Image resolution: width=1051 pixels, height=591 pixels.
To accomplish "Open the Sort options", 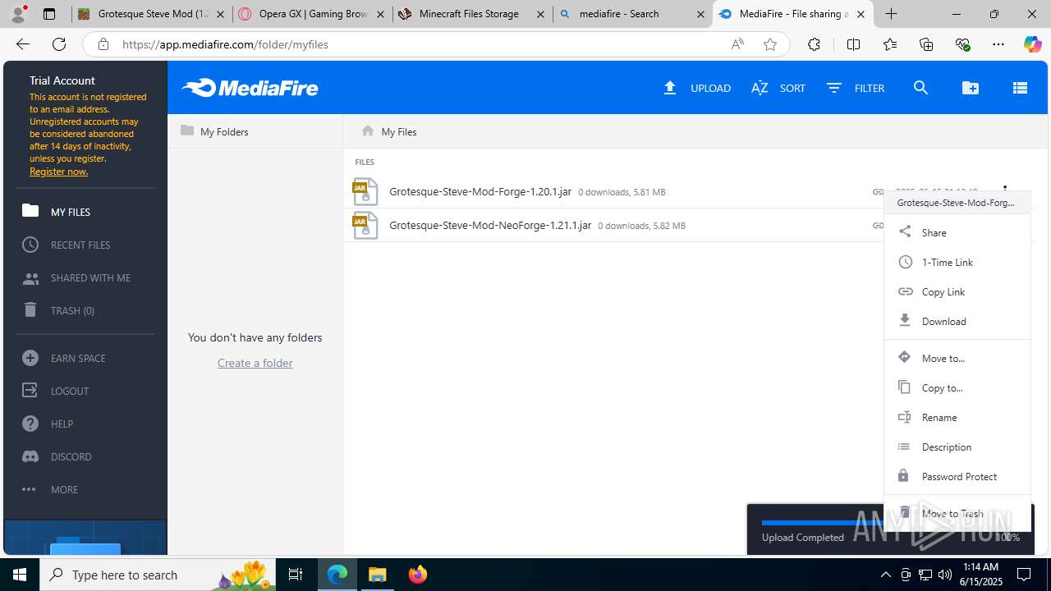I will (x=778, y=88).
